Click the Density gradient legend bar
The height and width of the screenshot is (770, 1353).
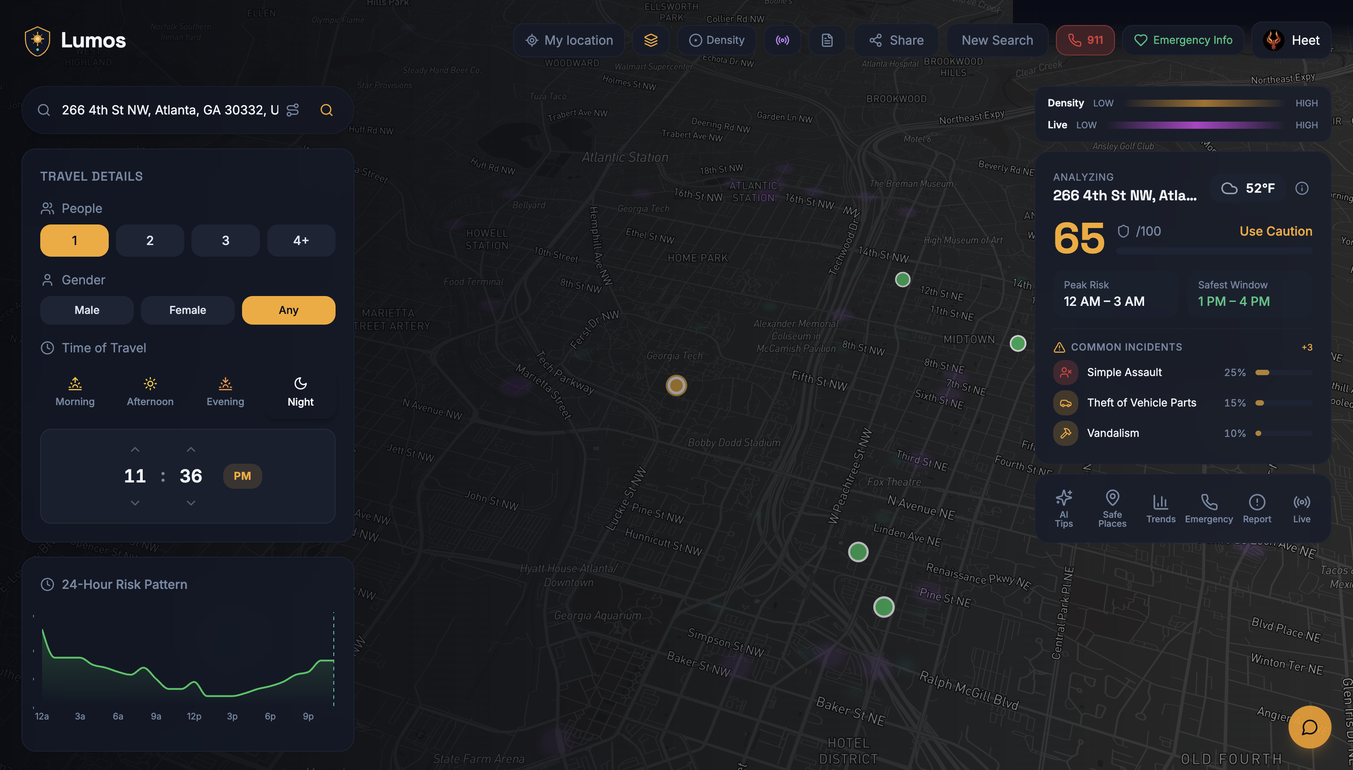click(1204, 103)
